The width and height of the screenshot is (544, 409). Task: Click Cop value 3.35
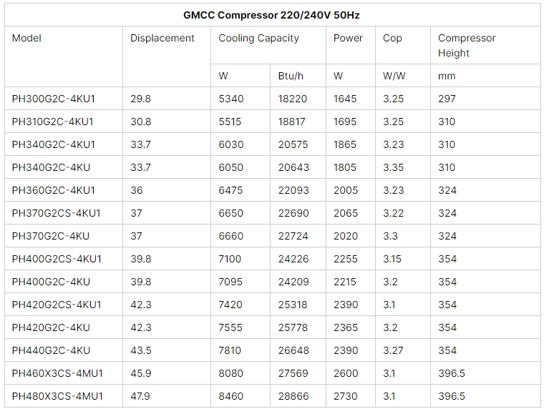(394, 167)
